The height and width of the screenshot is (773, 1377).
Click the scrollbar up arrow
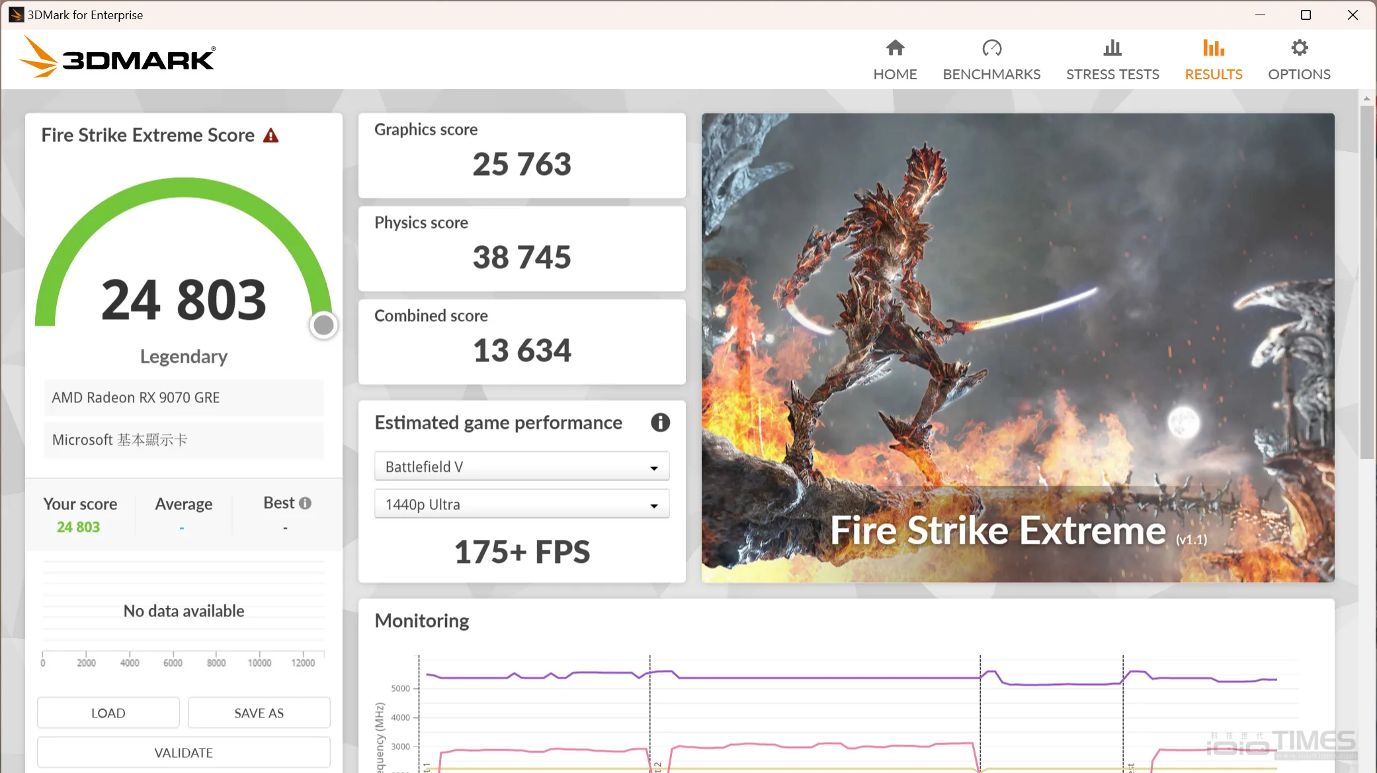tap(1366, 98)
